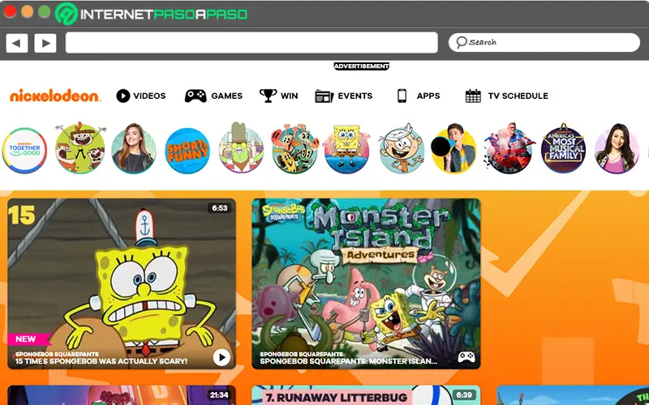Select the sea creatures cartoon group circle
The image size is (649, 405).
294,150
